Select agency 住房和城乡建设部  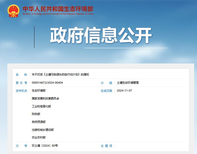(x=43, y=130)
